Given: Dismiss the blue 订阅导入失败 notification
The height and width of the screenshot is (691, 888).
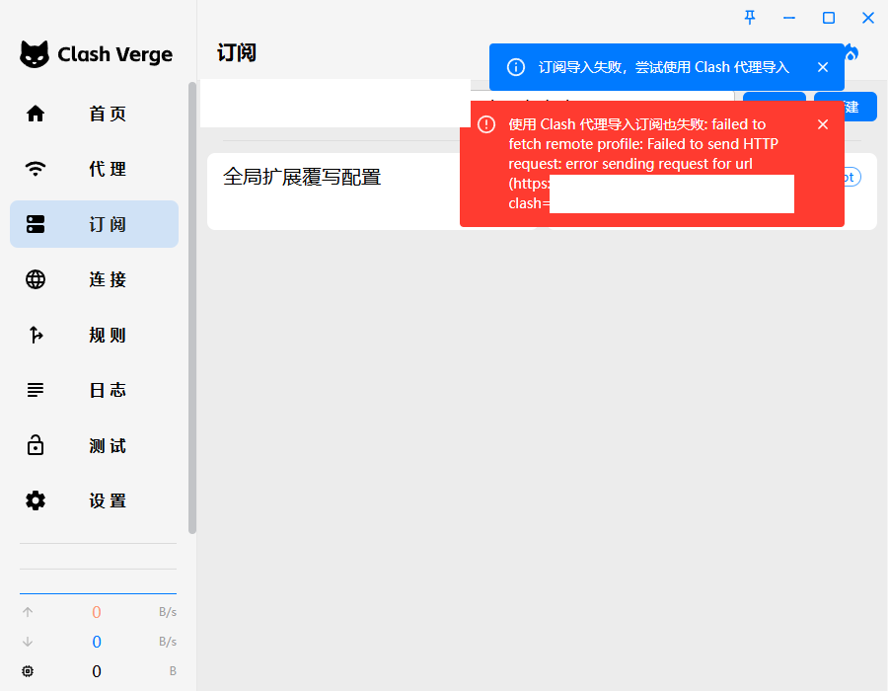Looking at the screenshot, I should tap(823, 67).
